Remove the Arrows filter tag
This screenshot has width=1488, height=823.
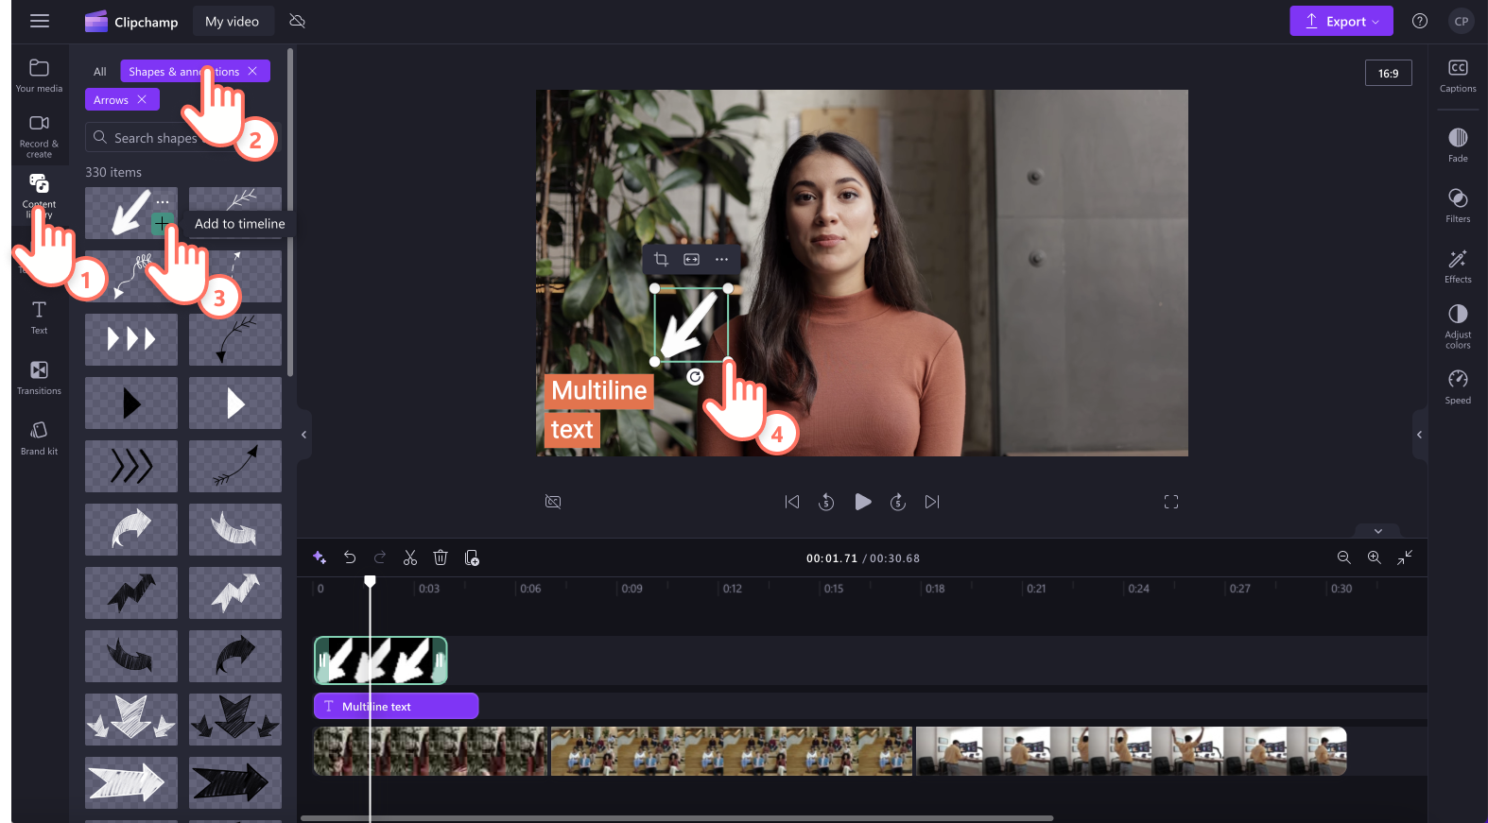[142, 99]
